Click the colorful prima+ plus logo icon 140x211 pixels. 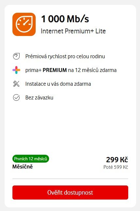pos(16,70)
